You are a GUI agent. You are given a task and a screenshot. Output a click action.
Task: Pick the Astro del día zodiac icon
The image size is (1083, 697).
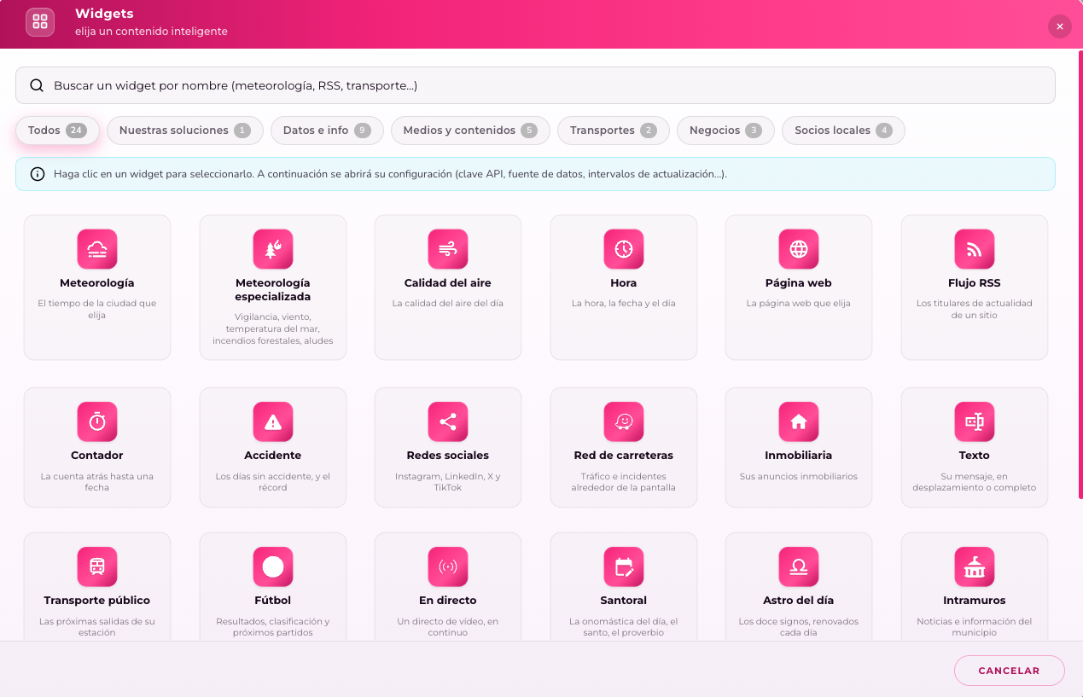pos(799,566)
